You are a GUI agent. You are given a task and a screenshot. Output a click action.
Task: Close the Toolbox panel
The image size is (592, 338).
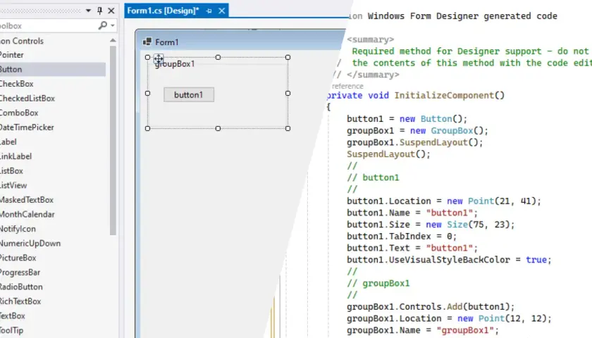(111, 11)
